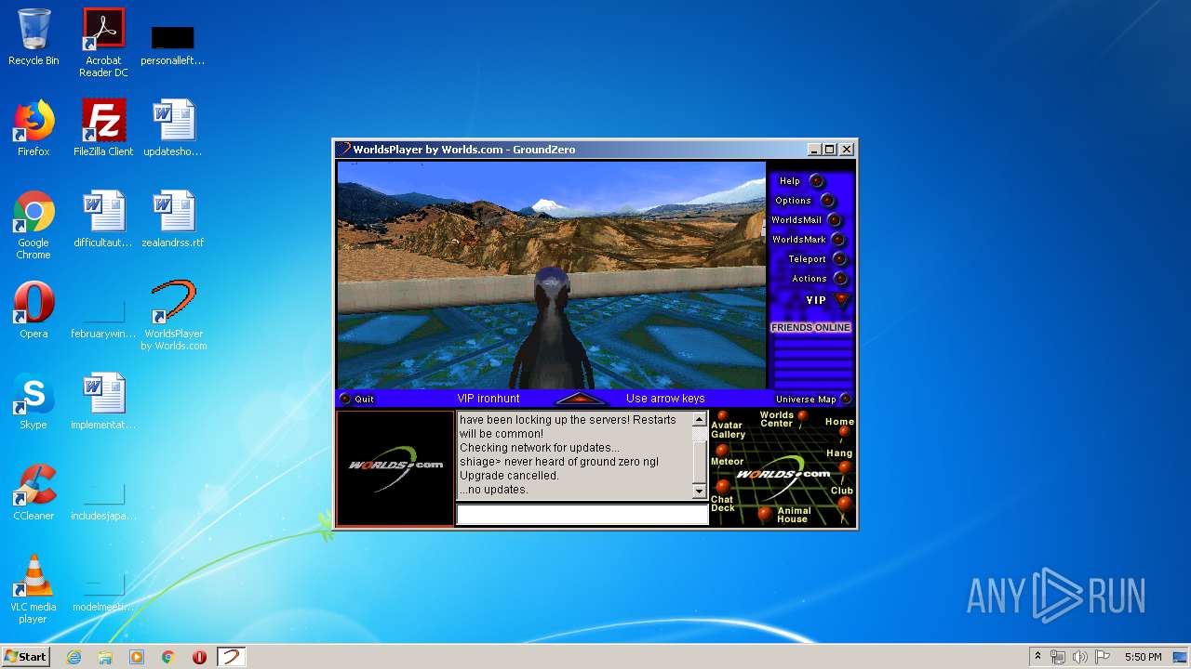1191x669 pixels.
Task: Open the FileZilla Client shortcut
Action: (103, 128)
